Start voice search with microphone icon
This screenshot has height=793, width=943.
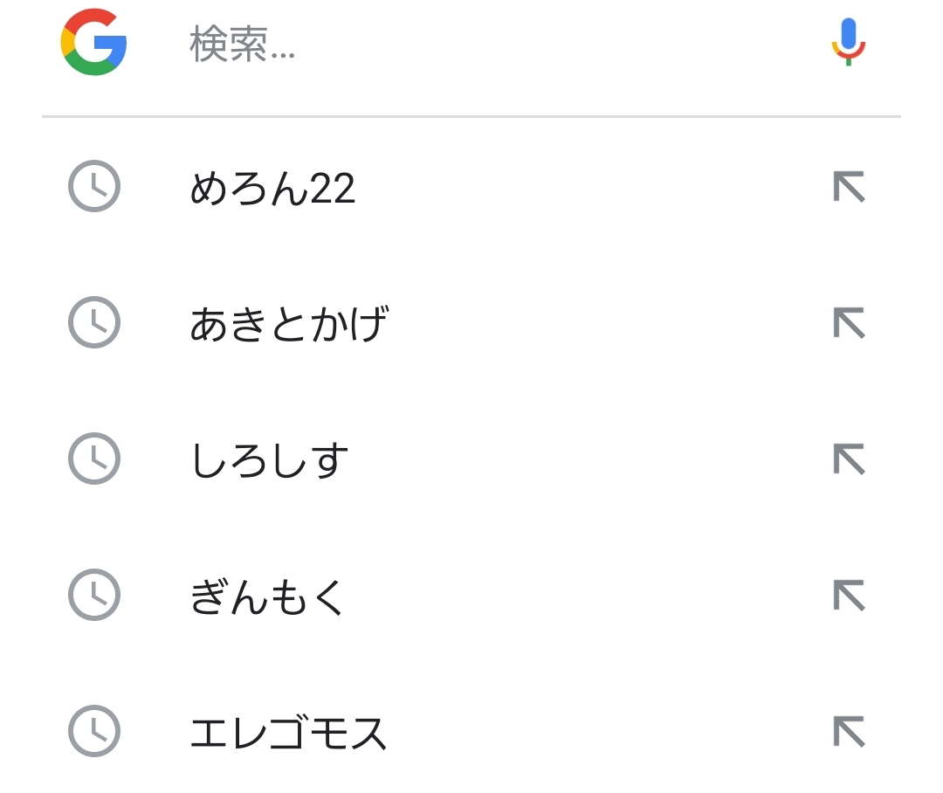pos(848,42)
